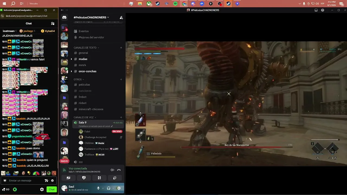Open Chrome from the taskbar
Screen dimensions: 347x195
[184, 4]
